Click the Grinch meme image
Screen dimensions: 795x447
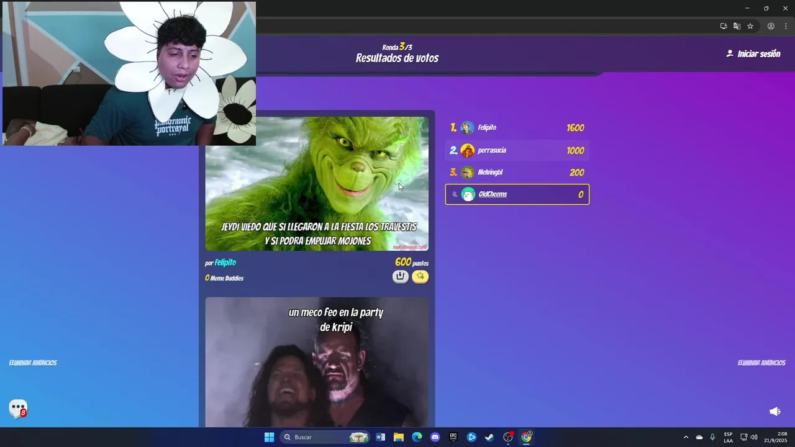click(317, 184)
